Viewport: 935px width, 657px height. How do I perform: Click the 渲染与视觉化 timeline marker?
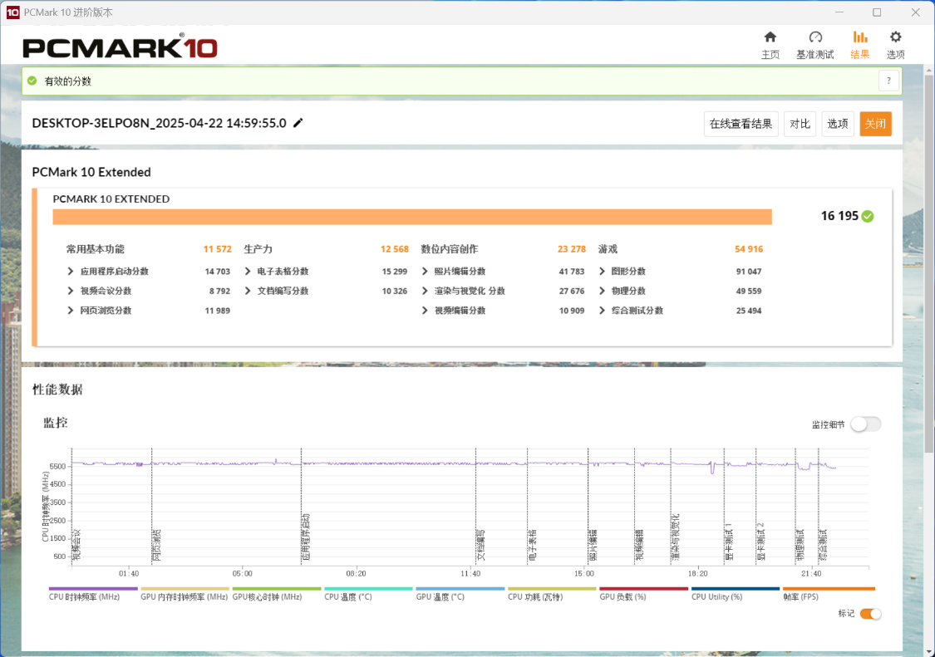pyautogui.click(x=676, y=537)
